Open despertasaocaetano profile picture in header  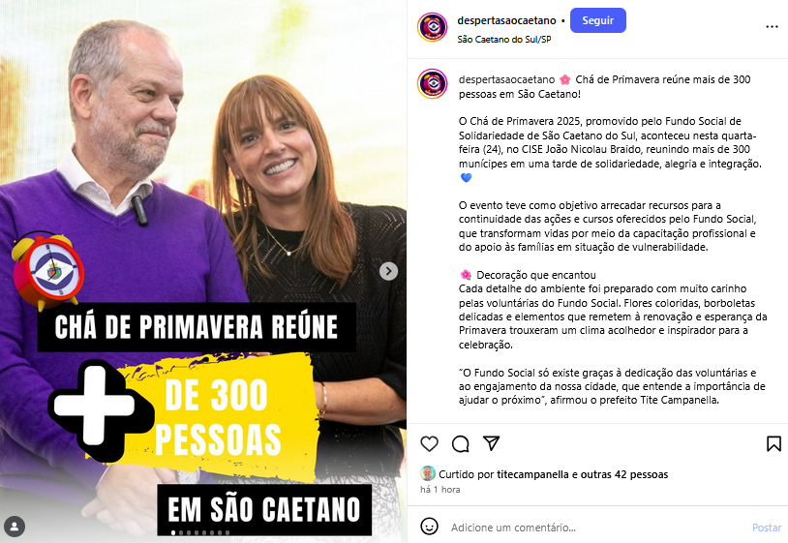point(432,27)
